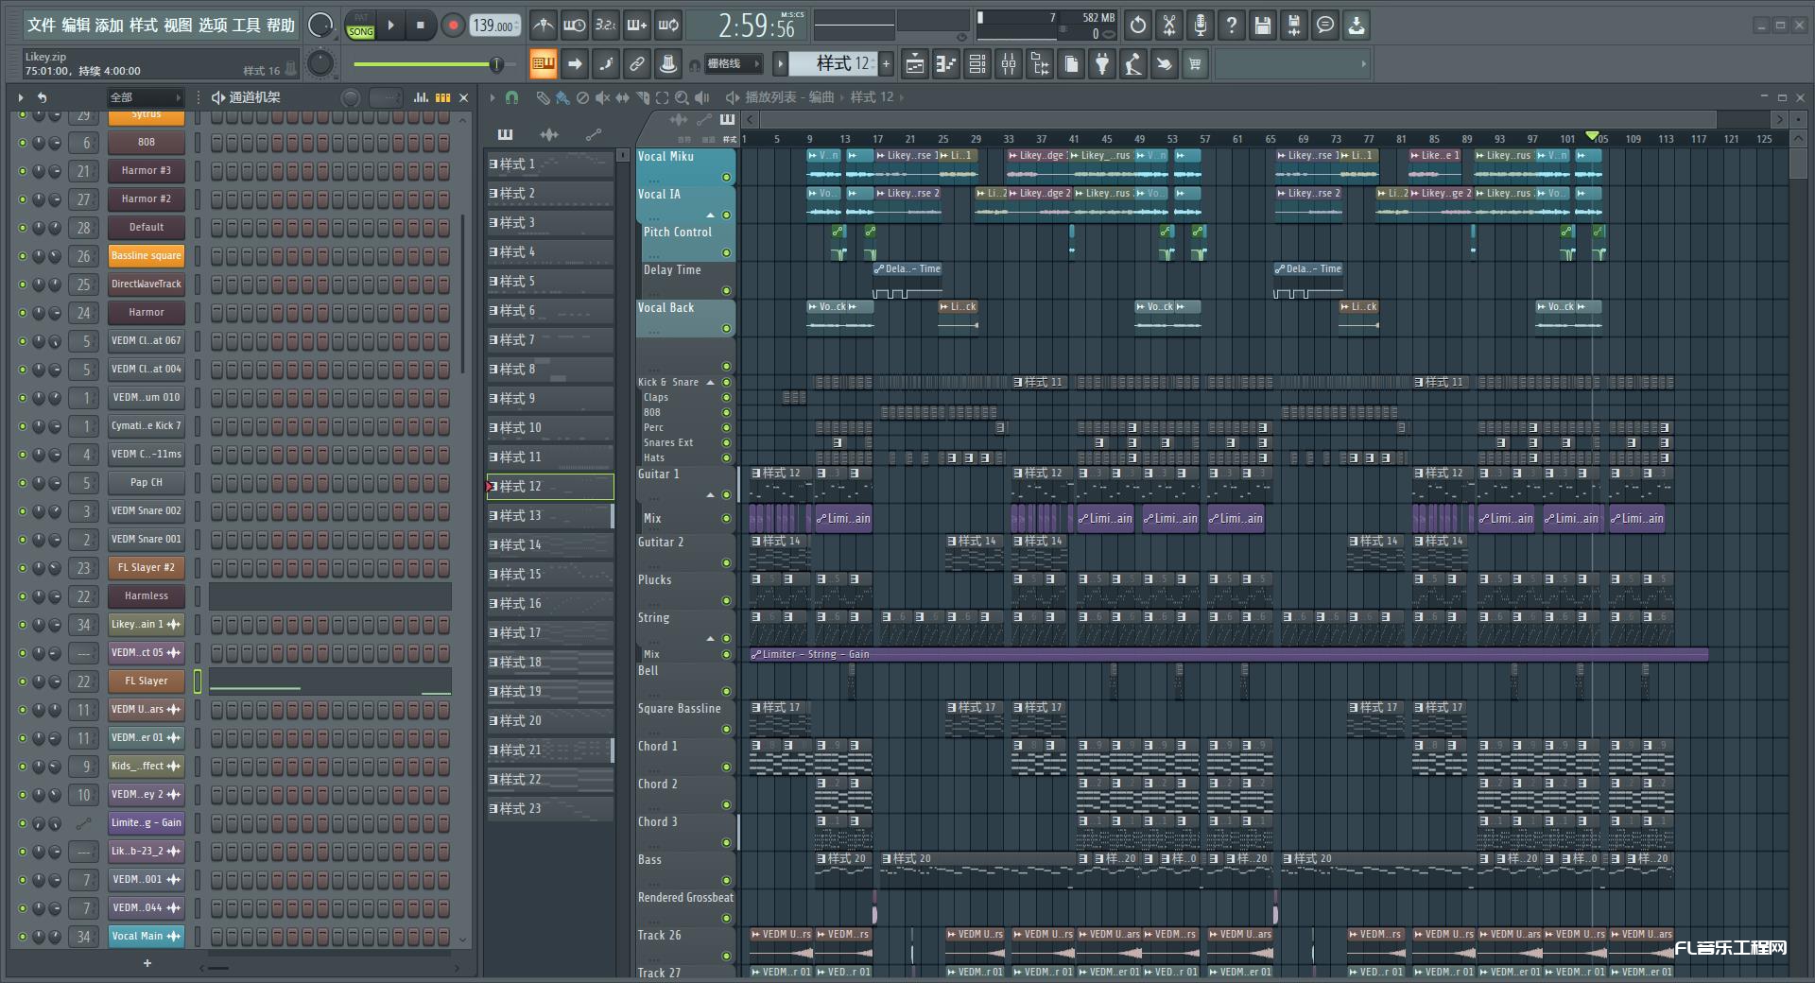This screenshot has height=983, width=1815.
Task: Open the 帮助 menu
Action: 280,26
